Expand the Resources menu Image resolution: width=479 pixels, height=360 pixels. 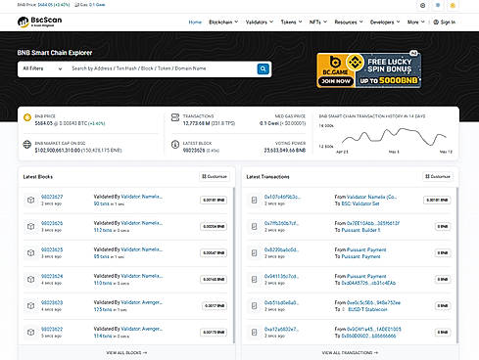pyautogui.click(x=349, y=22)
